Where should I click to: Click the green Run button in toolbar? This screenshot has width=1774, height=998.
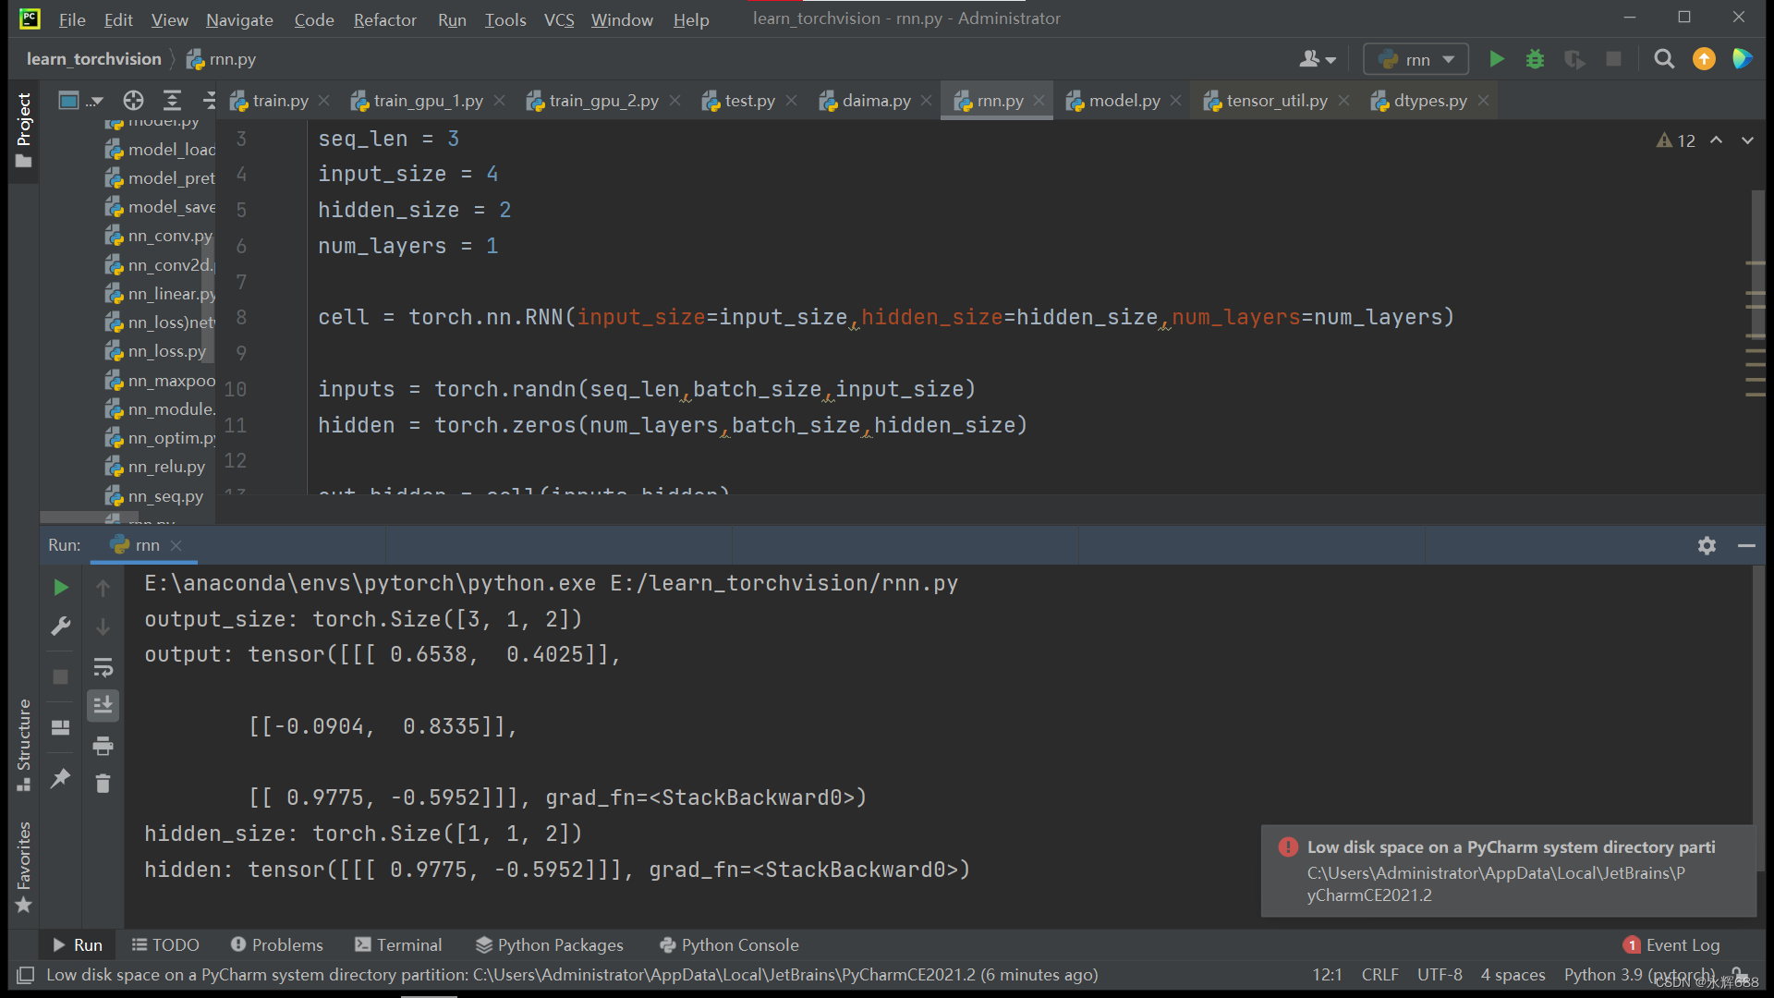[x=1496, y=59]
